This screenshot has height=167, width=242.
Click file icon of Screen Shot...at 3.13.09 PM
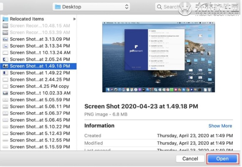[5, 39]
